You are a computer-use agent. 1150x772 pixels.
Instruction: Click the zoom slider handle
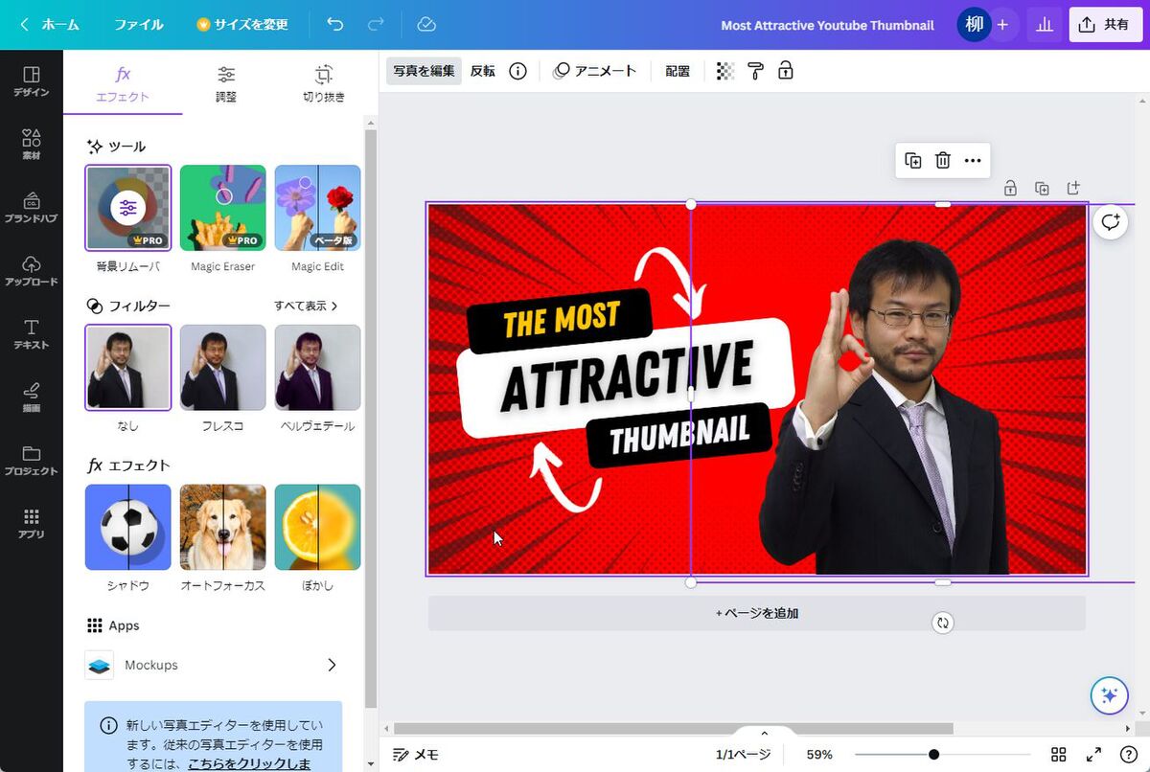933,755
